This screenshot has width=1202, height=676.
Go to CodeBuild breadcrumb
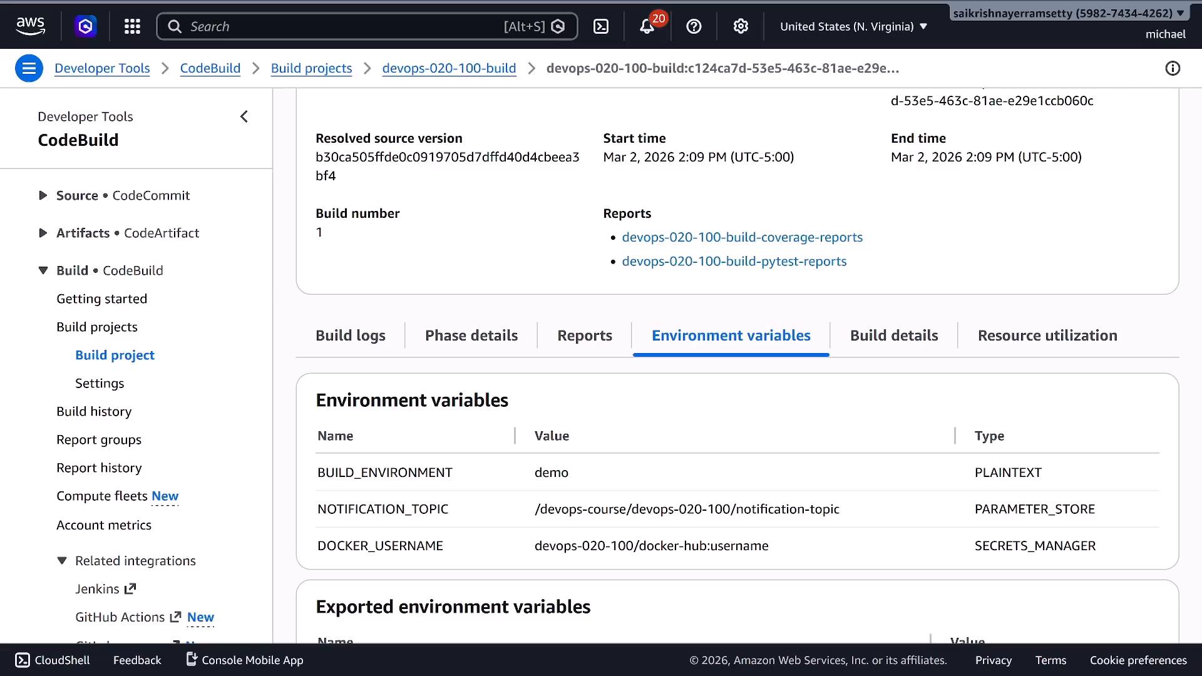point(210,68)
